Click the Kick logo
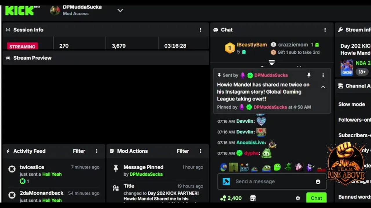This screenshot has height=208, width=371. [x=19, y=10]
